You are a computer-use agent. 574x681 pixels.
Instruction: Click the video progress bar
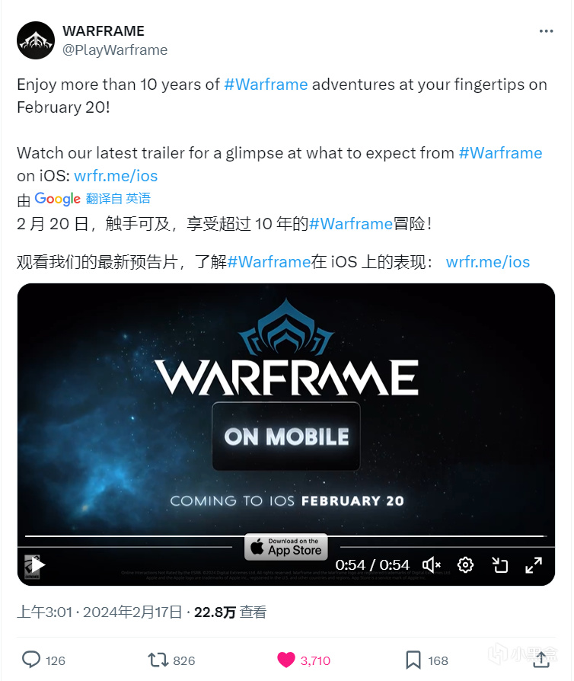[285, 536]
